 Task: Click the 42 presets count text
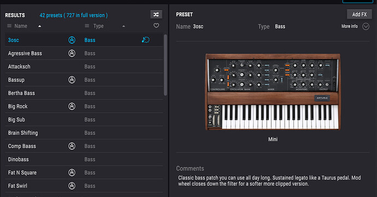pyautogui.click(x=74, y=15)
